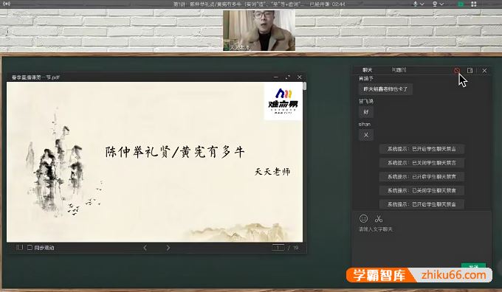Switch to the 聊天 chat tab
The height and width of the screenshot is (292, 502).
click(x=367, y=70)
